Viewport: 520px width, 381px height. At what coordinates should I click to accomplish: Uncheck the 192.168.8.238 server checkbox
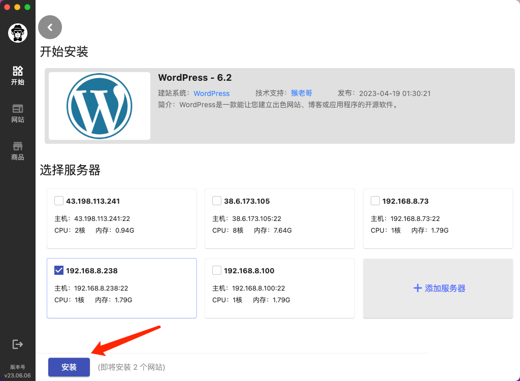(x=59, y=270)
